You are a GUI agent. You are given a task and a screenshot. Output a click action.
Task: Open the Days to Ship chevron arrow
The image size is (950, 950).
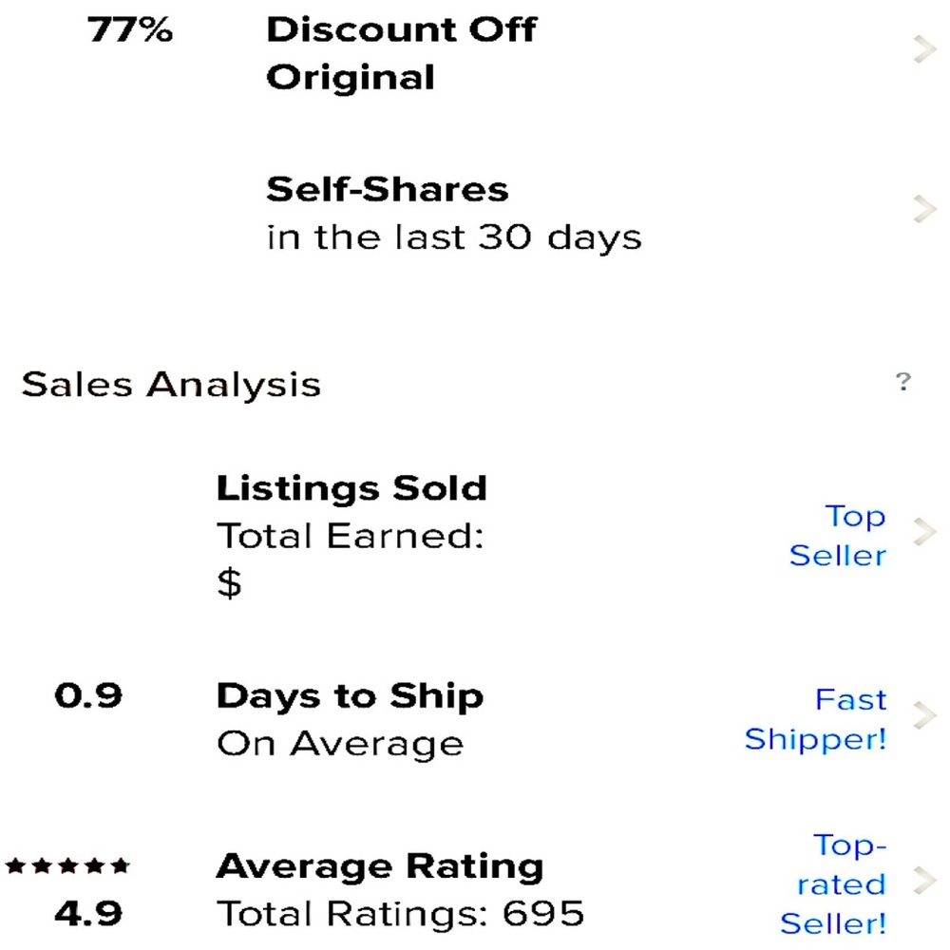tap(924, 715)
